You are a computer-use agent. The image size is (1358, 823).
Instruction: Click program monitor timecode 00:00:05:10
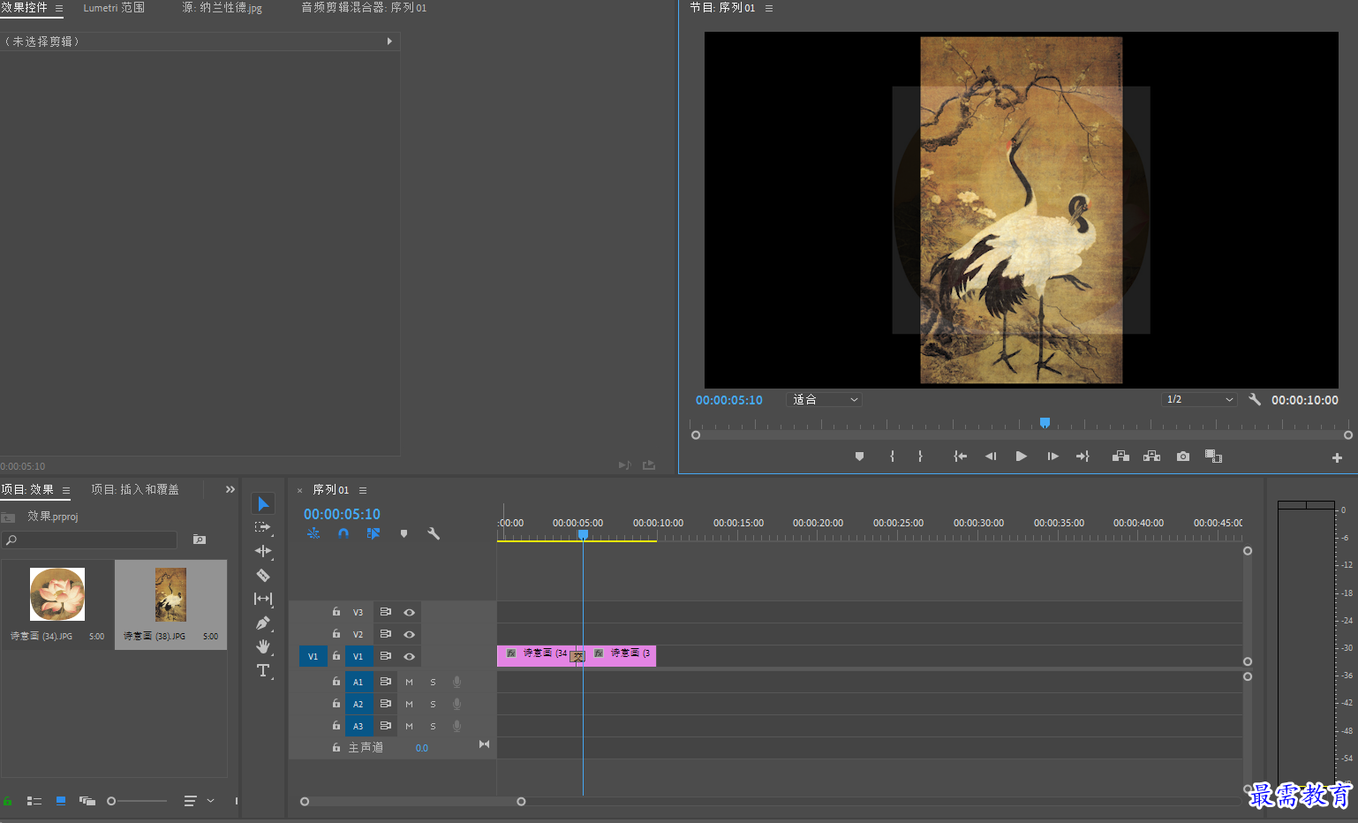(x=728, y=400)
